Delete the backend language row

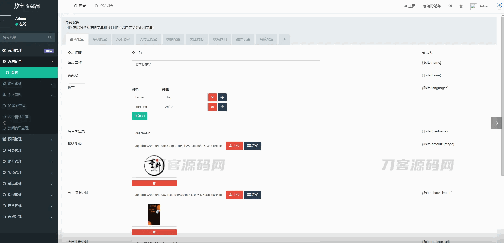[x=212, y=97]
